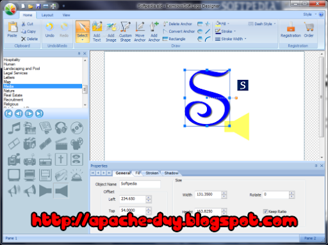Viewport: 328px width, 245px height.
Task: Select the Legal Services category
Action: (42, 73)
